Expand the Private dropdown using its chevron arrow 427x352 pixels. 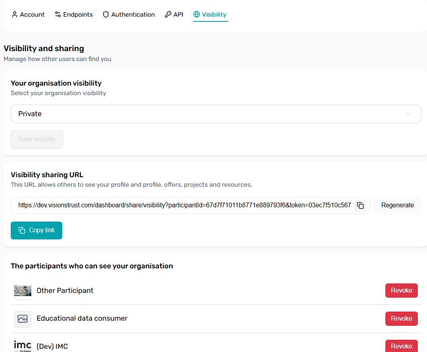[x=409, y=114]
